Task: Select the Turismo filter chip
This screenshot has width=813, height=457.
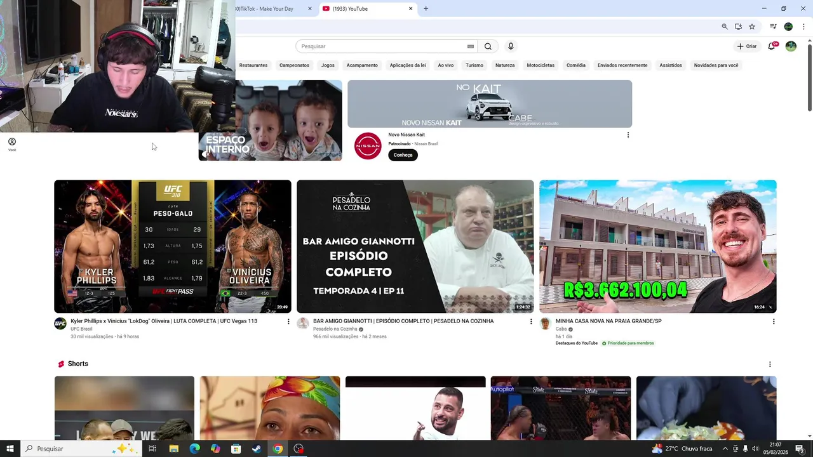Action: 474,65
